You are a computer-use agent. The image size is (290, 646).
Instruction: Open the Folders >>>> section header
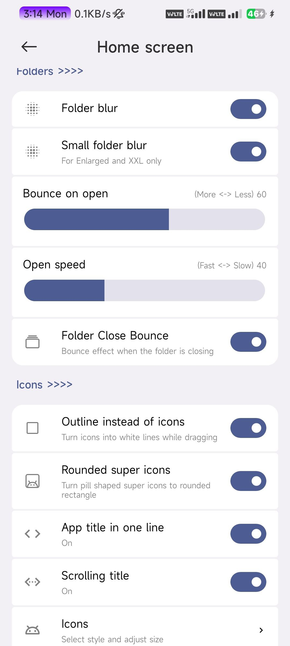pyautogui.click(x=50, y=71)
